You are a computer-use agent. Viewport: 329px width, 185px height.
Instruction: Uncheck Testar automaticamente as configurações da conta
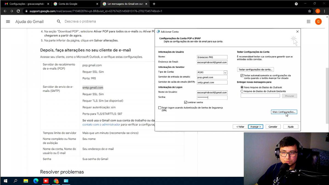tap(242, 75)
